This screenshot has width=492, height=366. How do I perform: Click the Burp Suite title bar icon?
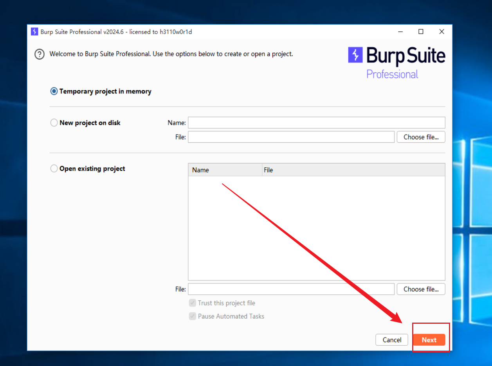[34, 32]
